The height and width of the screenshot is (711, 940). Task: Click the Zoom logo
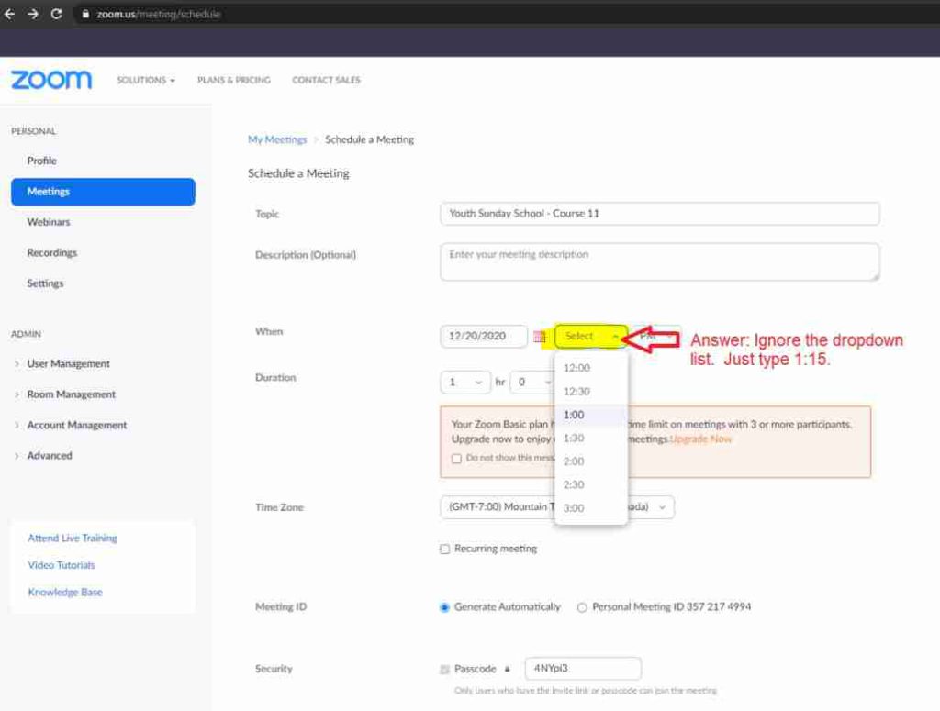click(x=51, y=80)
